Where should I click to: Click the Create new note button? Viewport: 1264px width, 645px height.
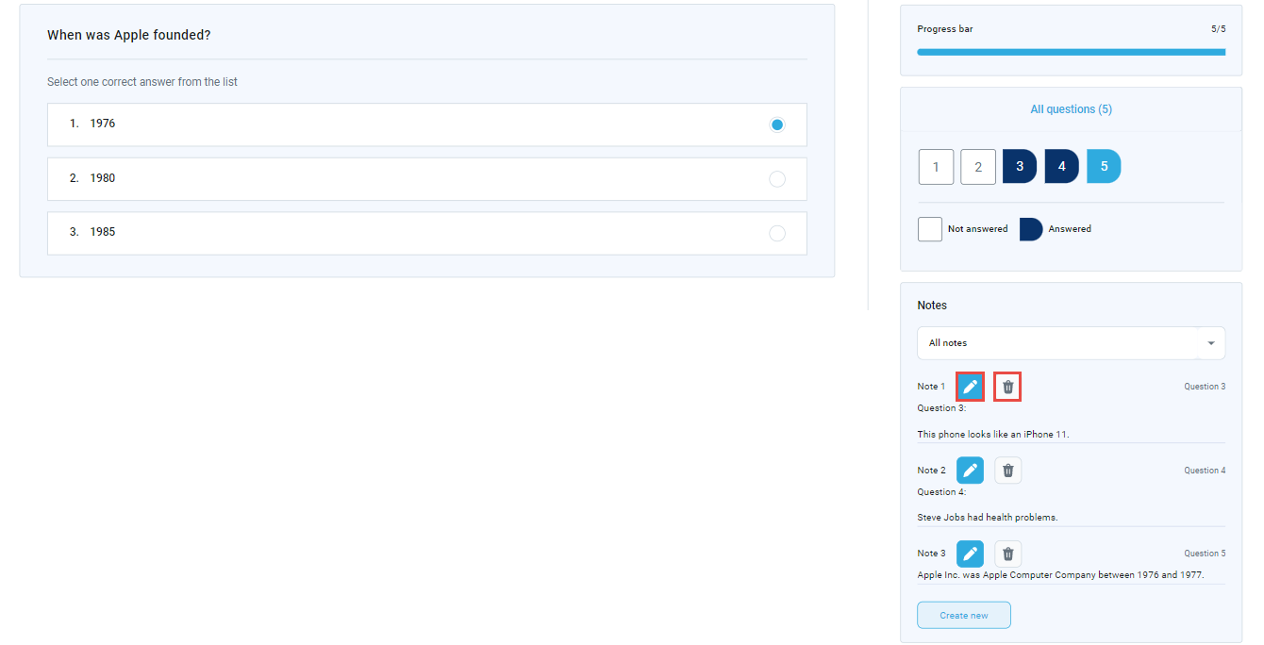(x=964, y=615)
